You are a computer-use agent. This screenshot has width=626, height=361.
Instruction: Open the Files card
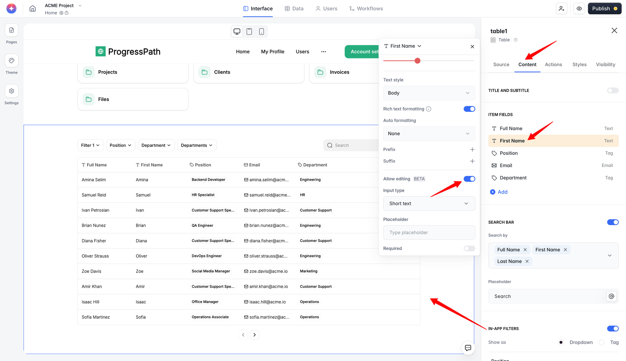(x=133, y=99)
